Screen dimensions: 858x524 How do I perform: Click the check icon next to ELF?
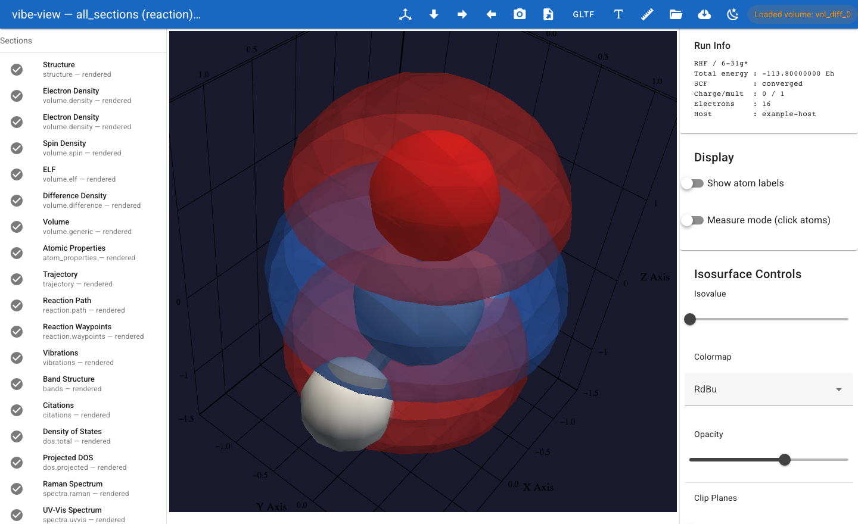point(17,174)
